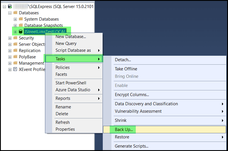Click the System Databases folder icon
228x151 pixels.
pyautogui.click(x=21, y=19)
